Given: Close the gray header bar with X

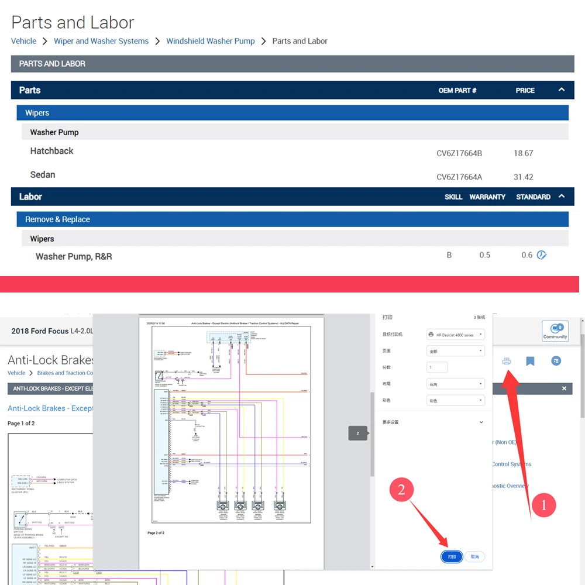Looking at the screenshot, I should [x=564, y=388].
